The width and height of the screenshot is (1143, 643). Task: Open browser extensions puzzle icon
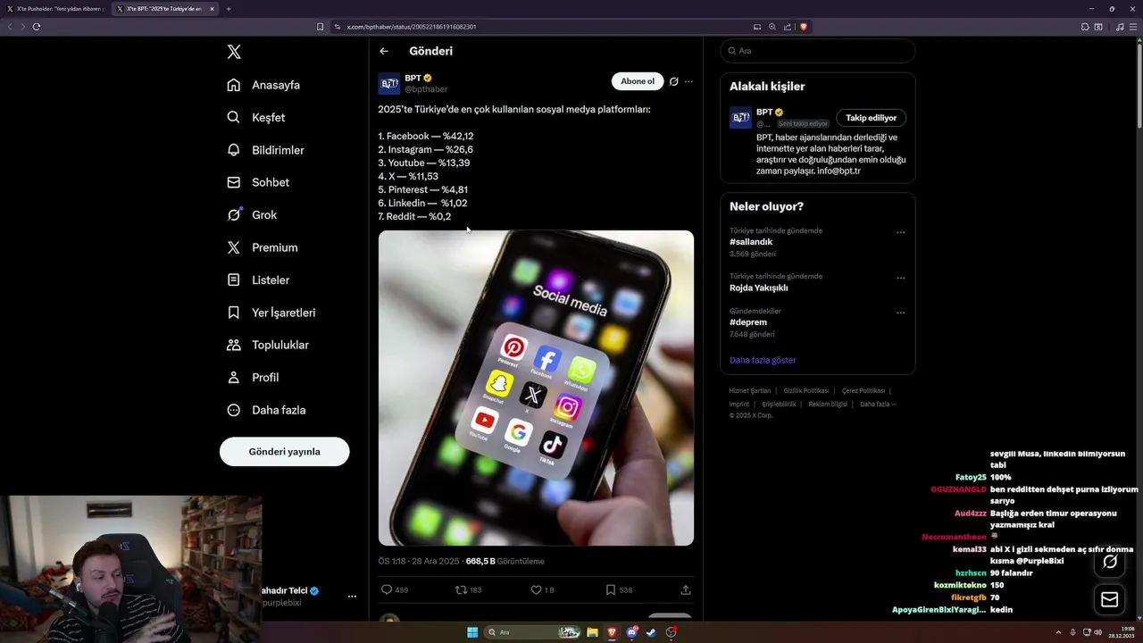point(1085,27)
